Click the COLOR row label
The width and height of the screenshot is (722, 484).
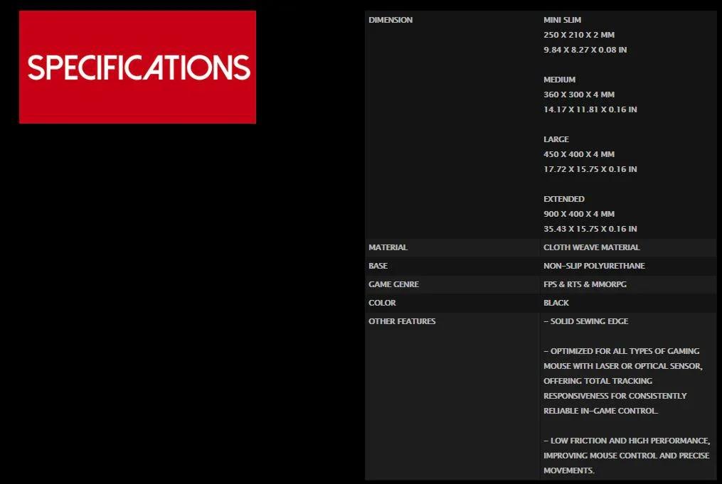tap(382, 303)
